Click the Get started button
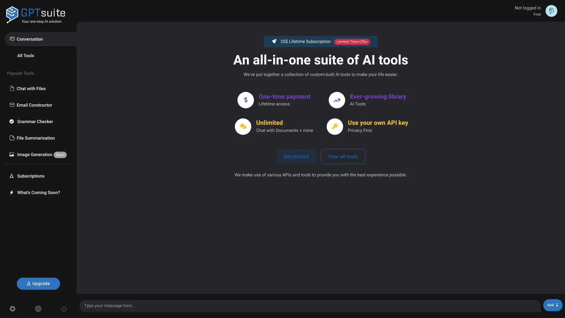565x318 pixels. pyautogui.click(x=296, y=156)
